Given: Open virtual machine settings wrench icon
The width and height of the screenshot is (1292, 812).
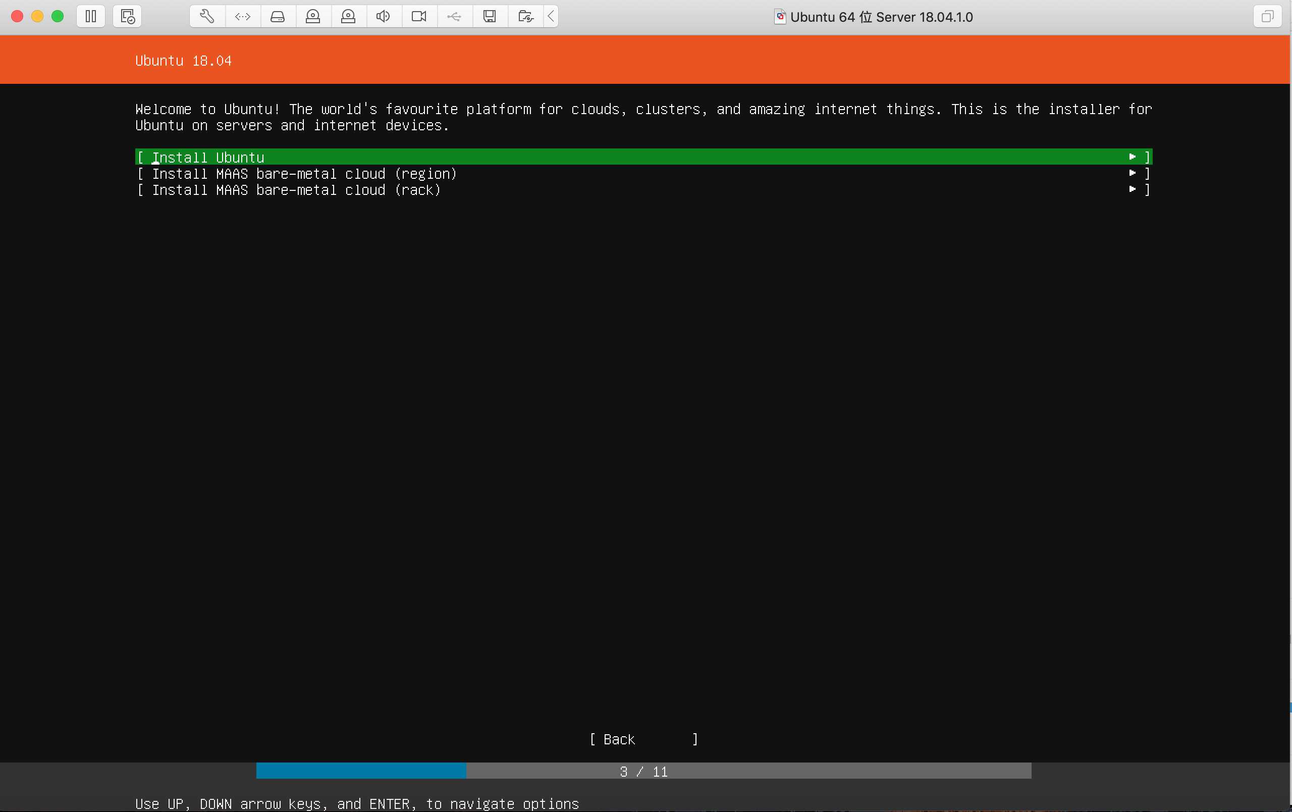Looking at the screenshot, I should pyautogui.click(x=207, y=17).
